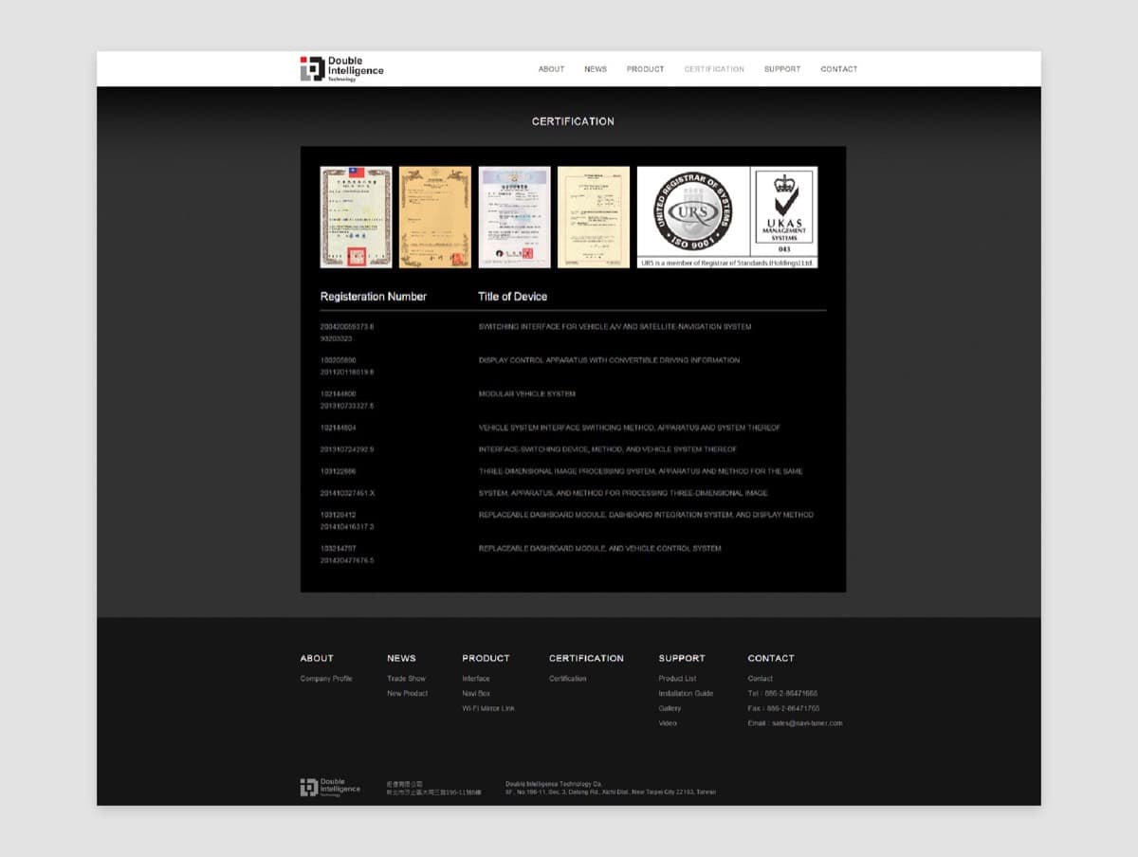
Task: Open the Trade Show footer link
Action: coord(406,679)
